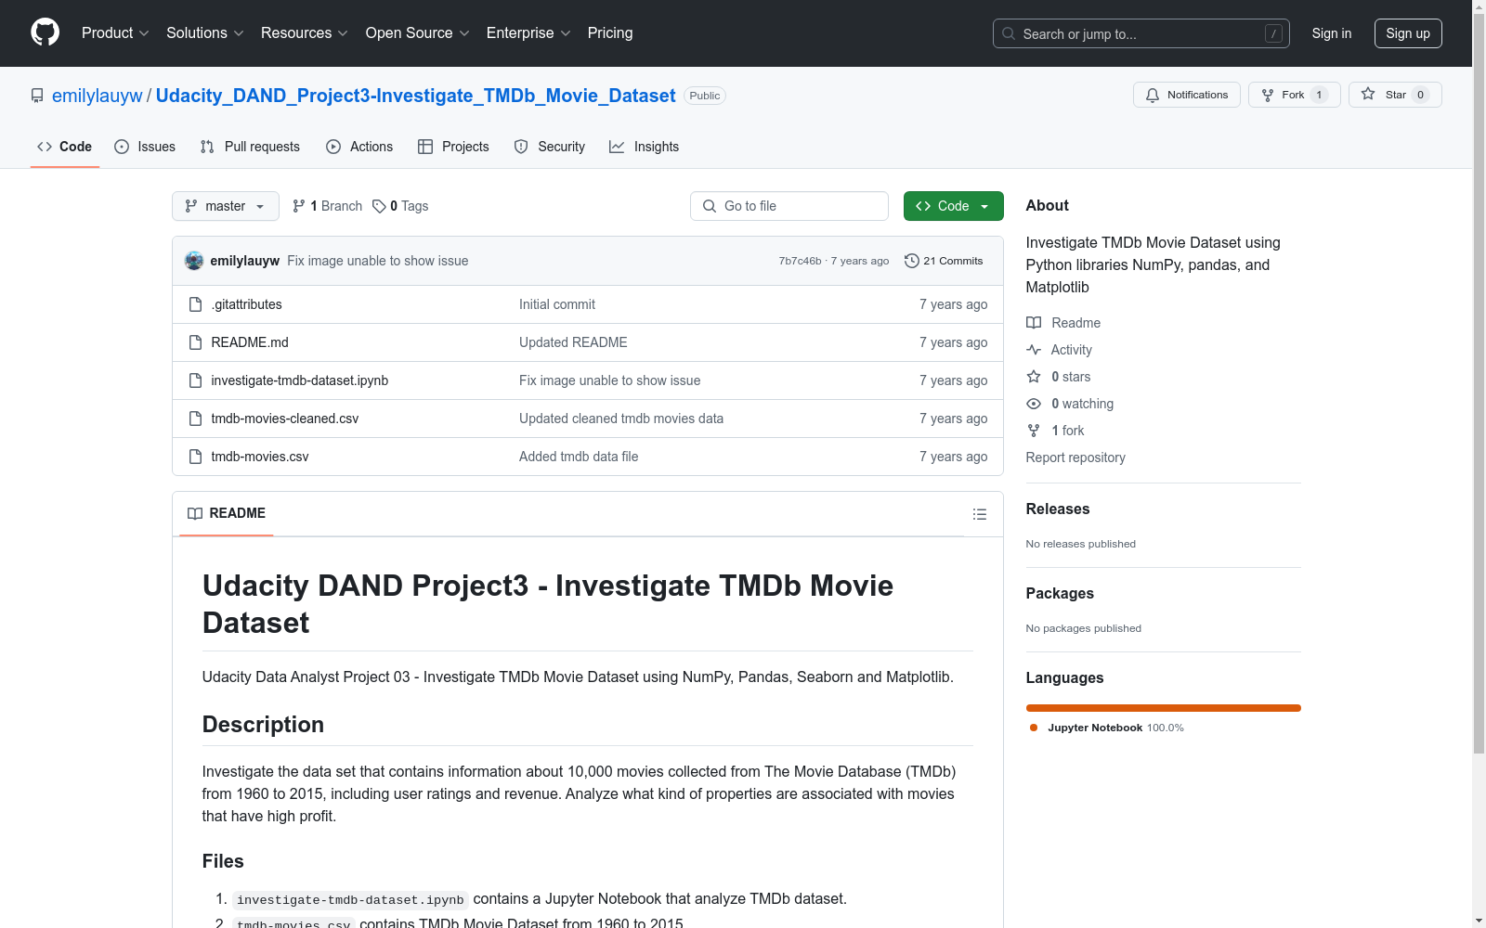
Task: Open the tmdb-movies.csv file
Action: 260,457
